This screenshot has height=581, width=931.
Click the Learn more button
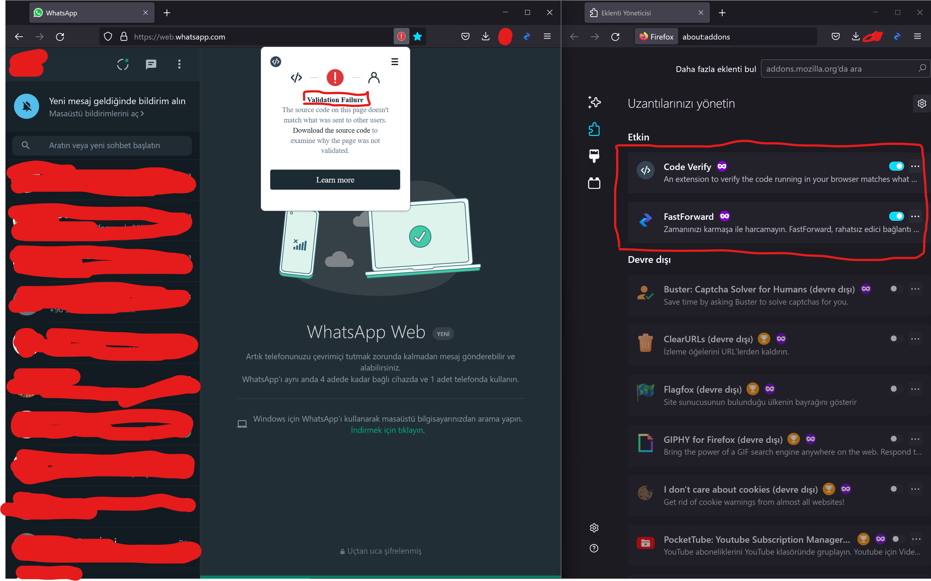coord(335,180)
